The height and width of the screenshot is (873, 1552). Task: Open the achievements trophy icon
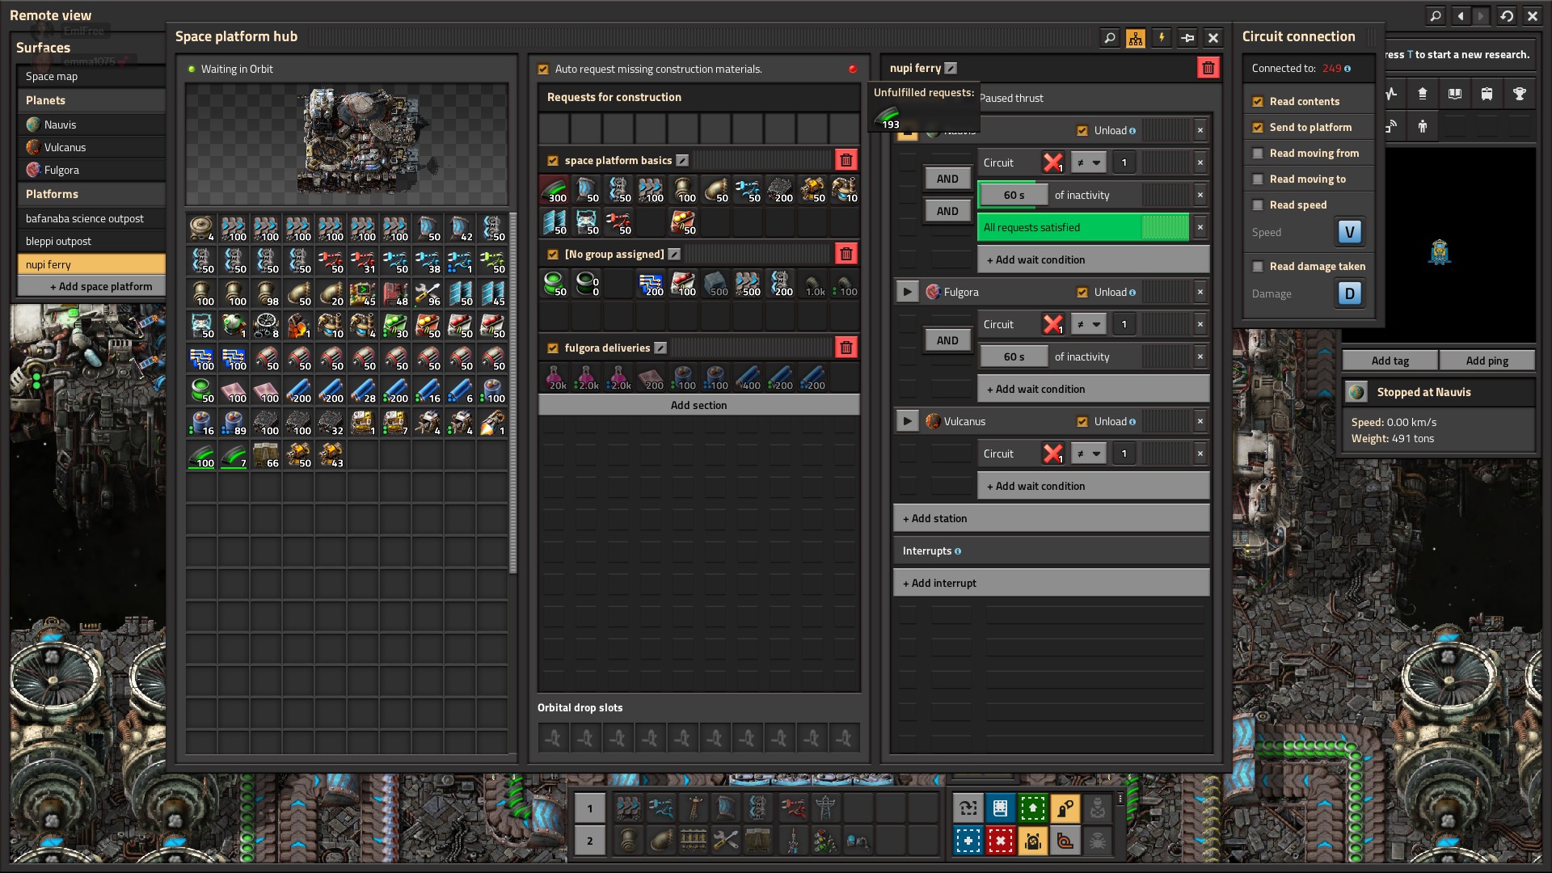pyautogui.click(x=1520, y=94)
